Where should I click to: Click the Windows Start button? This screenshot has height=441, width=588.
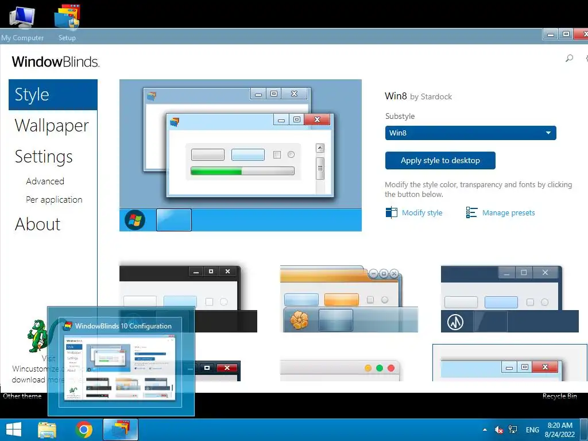(x=14, y=430)
